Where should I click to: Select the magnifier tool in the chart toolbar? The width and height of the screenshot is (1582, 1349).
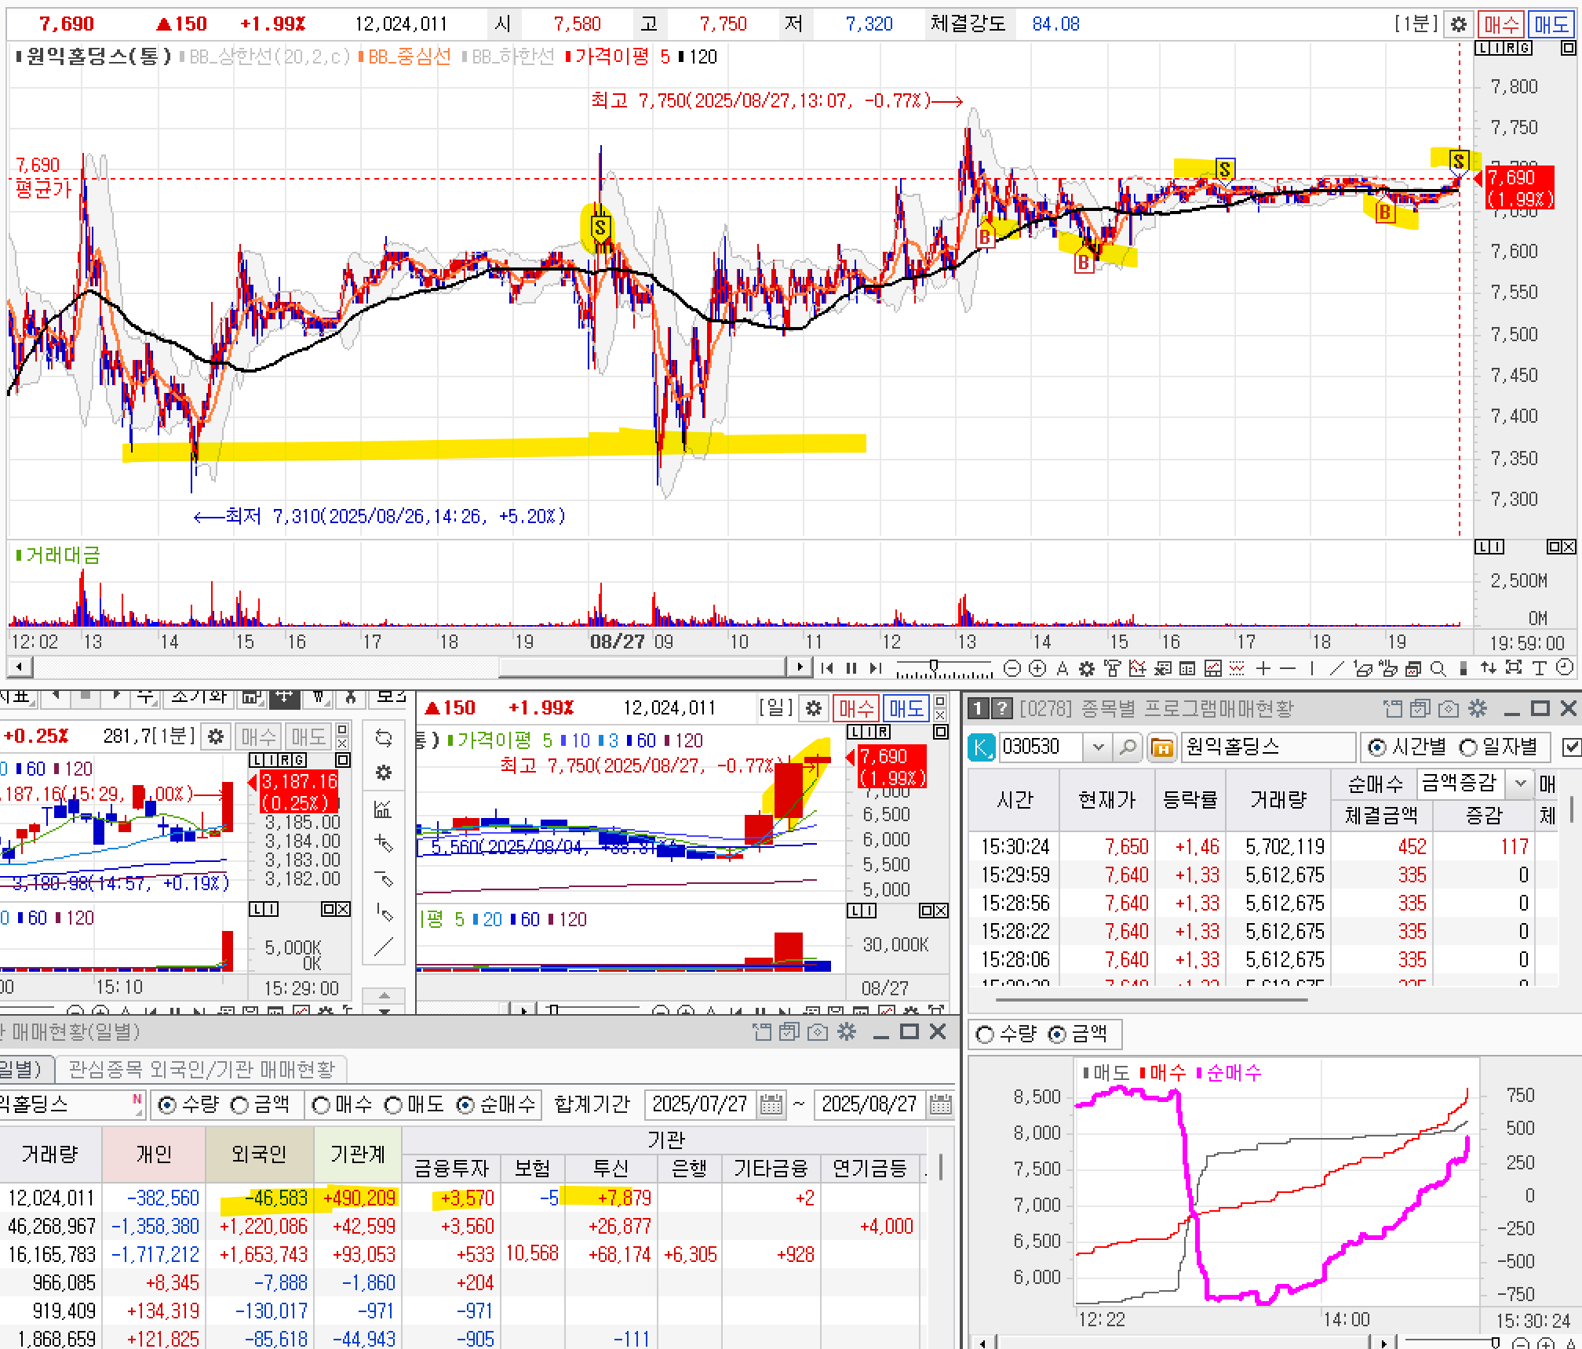(1438, 668)
